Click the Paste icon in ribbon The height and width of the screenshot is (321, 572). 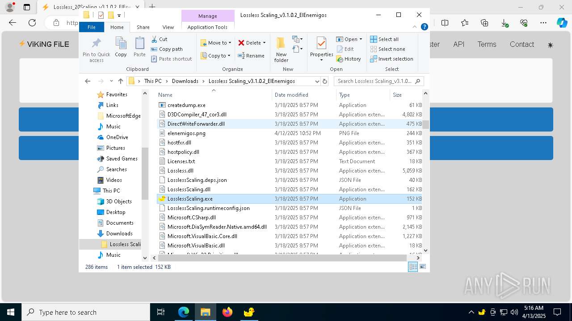click(139, 47)
